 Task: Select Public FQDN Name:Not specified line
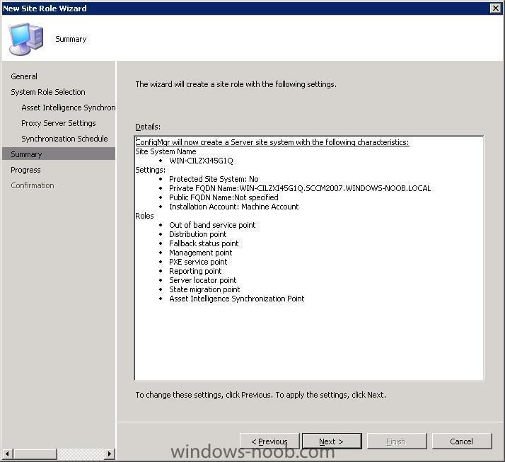click(x=224, y=197)
